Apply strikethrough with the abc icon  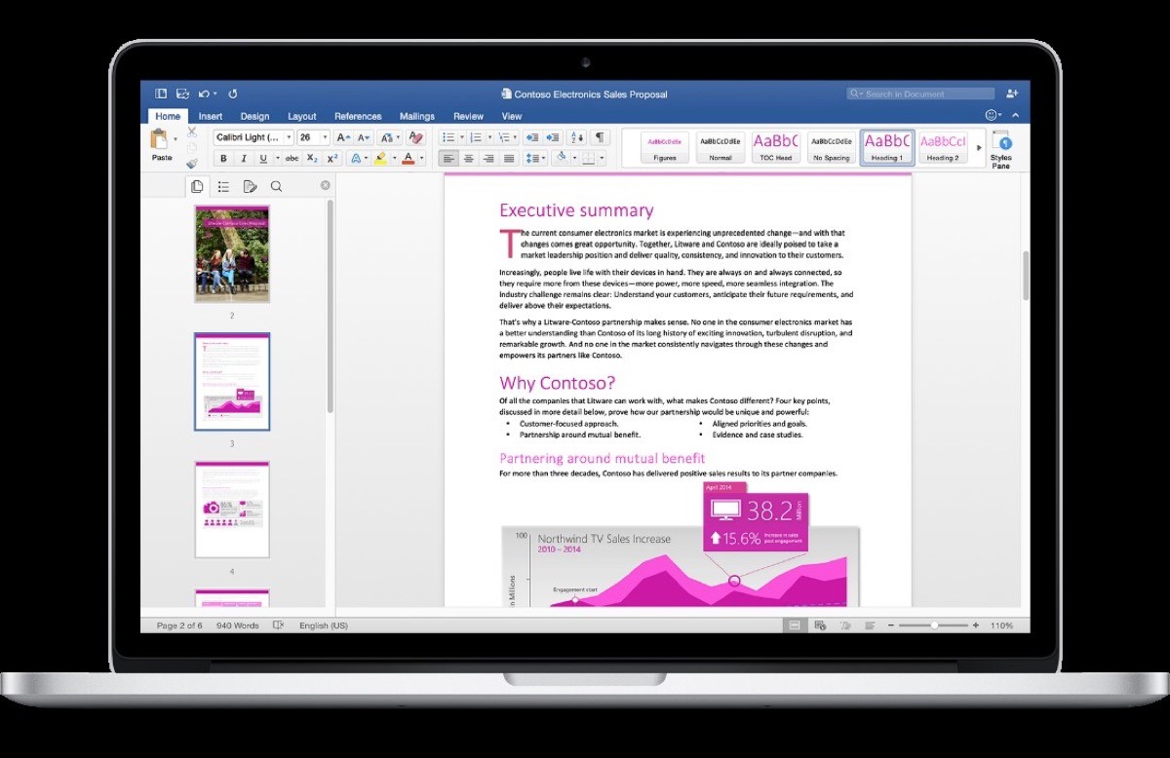pos(292,158)
